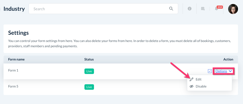
Task: Click the search magnifier icon
Action: tap(171, 9)
